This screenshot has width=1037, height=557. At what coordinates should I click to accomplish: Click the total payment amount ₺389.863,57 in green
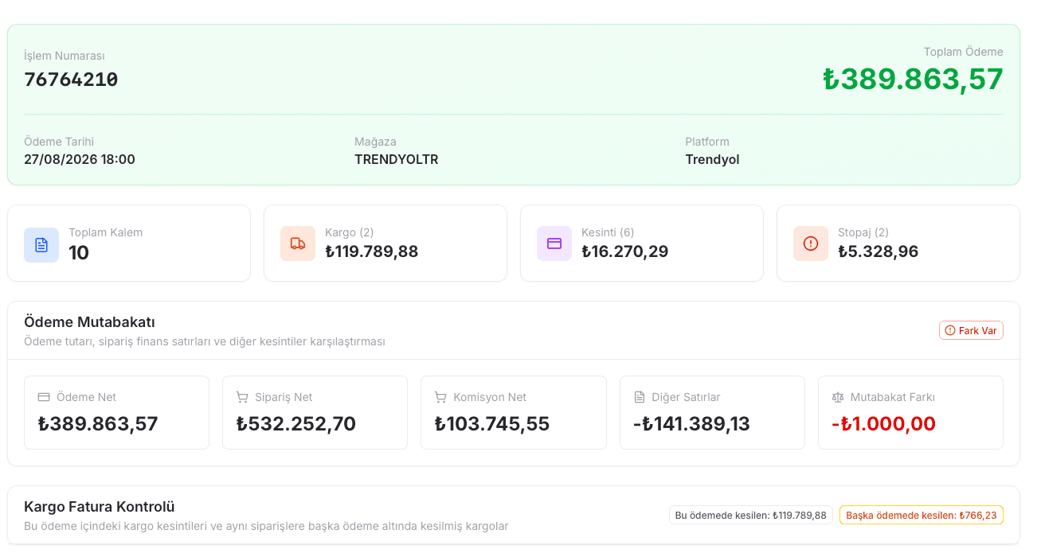pyautogui.click(x=913, y=79)
